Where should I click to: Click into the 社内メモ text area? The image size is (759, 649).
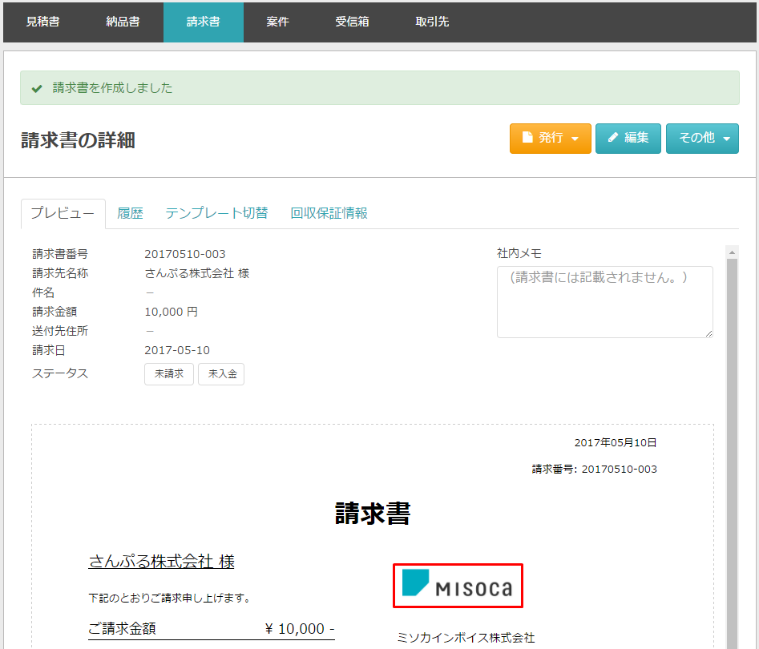[x=604, y=302]
